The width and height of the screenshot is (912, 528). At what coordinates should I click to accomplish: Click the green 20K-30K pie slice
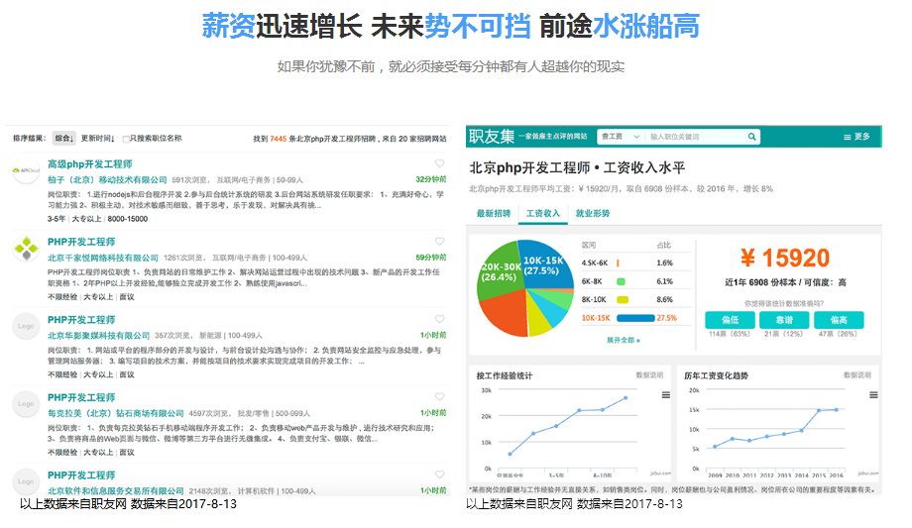point(499,270)
